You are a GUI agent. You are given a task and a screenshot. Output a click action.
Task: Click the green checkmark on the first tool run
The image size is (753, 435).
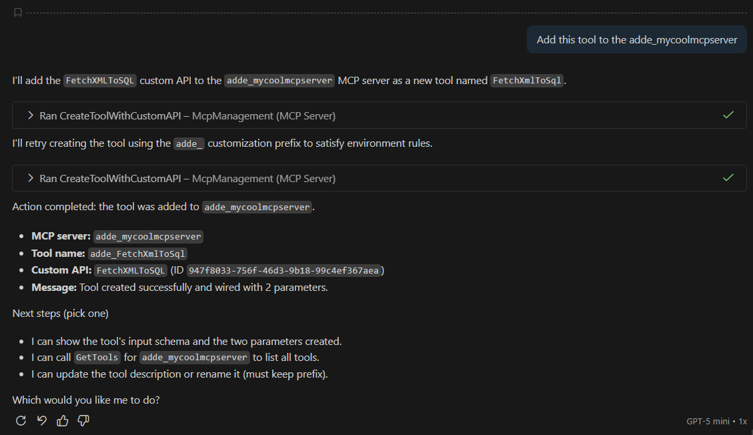[728, 115]
